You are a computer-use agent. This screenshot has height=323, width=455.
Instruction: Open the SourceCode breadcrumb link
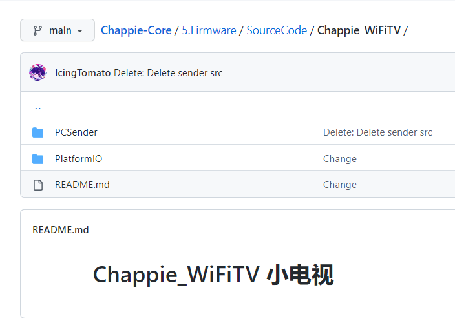click(277, 30)
